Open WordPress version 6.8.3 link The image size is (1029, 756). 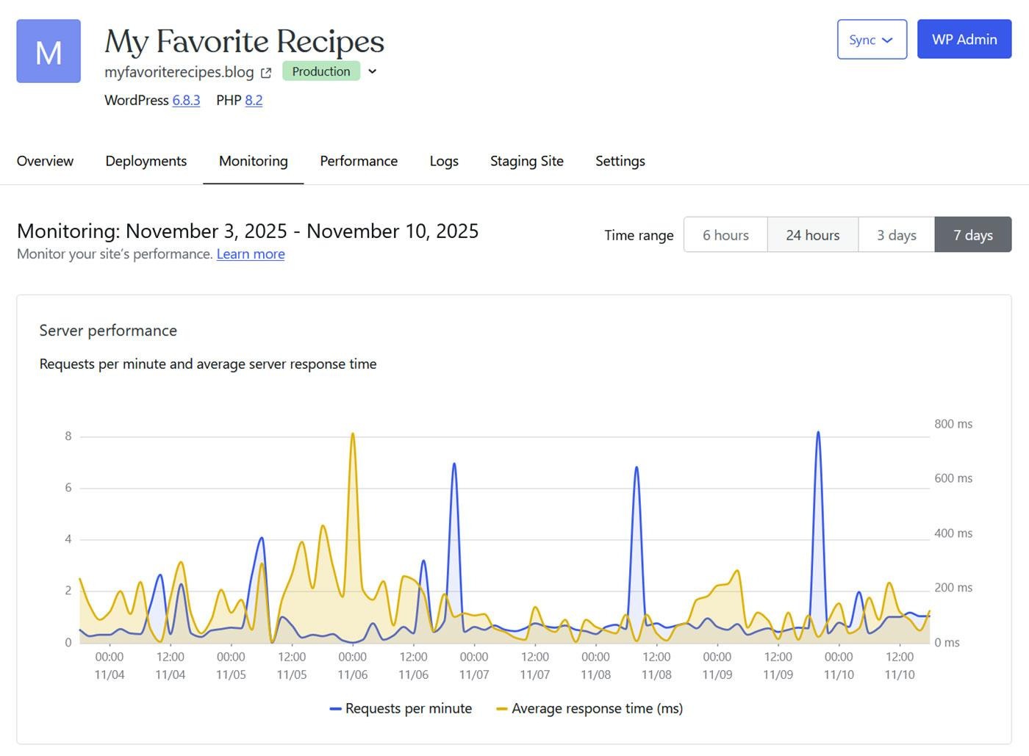point(186,100)
